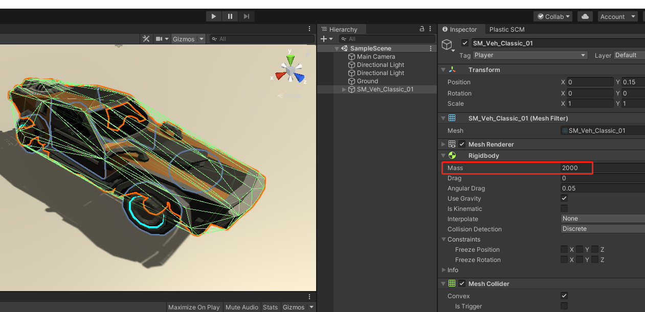Click the scene tools wrench icon
This screenshot has height=312, width=645.
pyautogui.click(x=146, y=39)
